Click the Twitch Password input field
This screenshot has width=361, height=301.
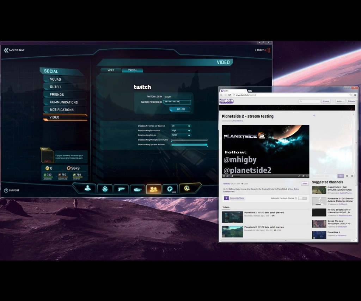pyautogui.click(x=177, y=102)
